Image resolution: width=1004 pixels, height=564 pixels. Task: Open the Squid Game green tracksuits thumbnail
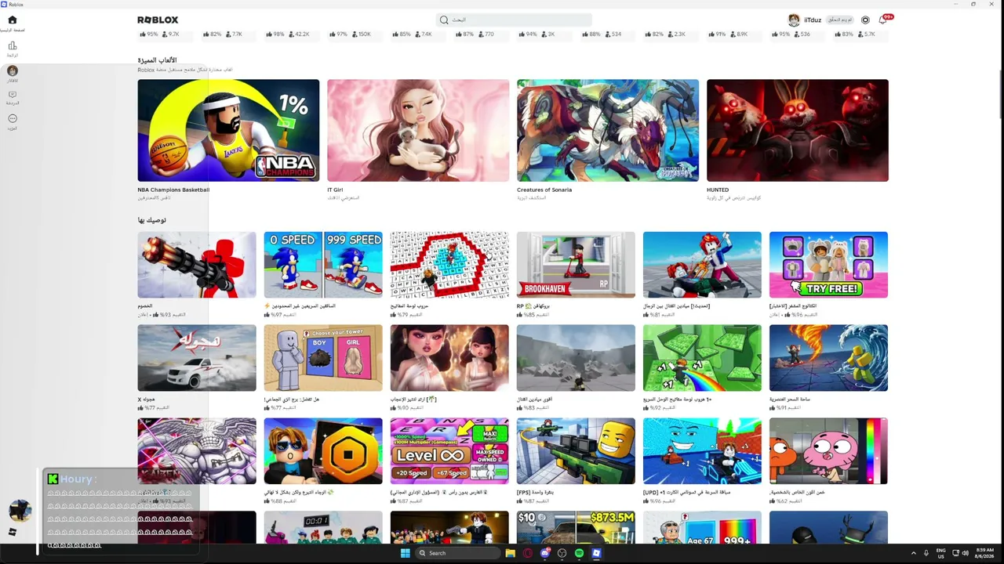coord(323,527)
